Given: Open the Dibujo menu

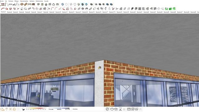Looking at the screenshot, I should point(16,1).
